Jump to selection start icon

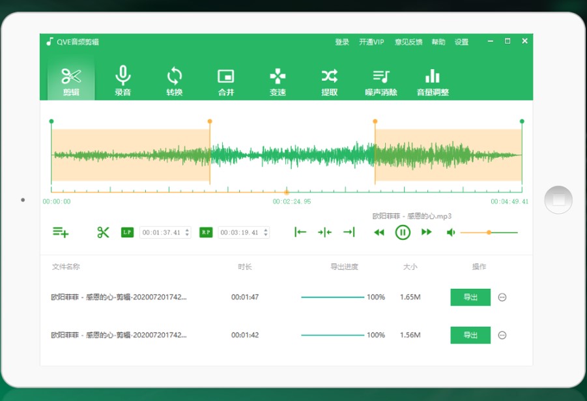(300, 232)
